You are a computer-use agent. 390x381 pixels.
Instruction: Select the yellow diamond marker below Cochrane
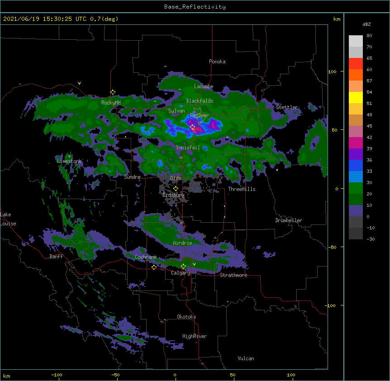coord(154,267)
